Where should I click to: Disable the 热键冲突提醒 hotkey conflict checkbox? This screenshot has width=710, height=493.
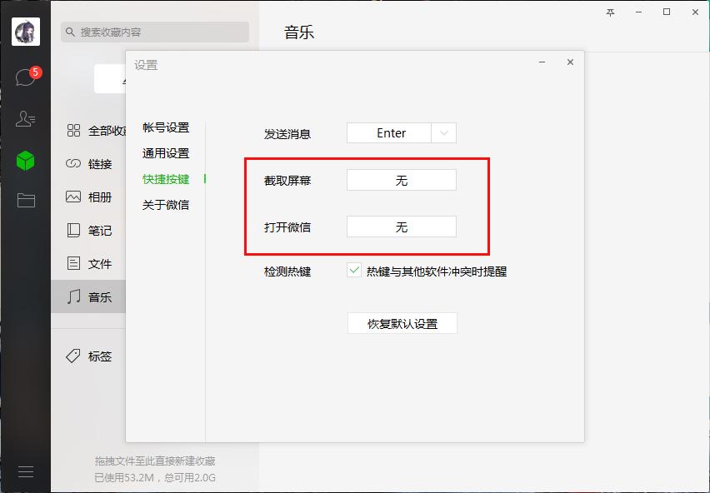click(353, 271)
